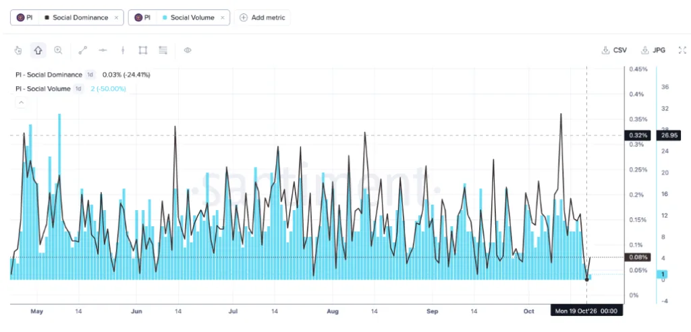Open 1d interval selector for Social Dominance
The height and width of the screenshot is (332, 691).
[90, 75]
